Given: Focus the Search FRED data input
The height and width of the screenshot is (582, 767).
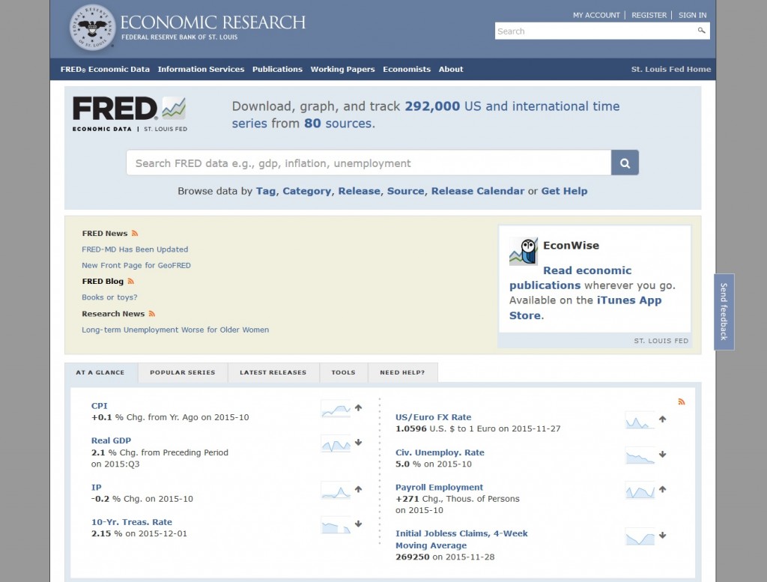Looking at the screenshot, I should [x=369, y=163].
